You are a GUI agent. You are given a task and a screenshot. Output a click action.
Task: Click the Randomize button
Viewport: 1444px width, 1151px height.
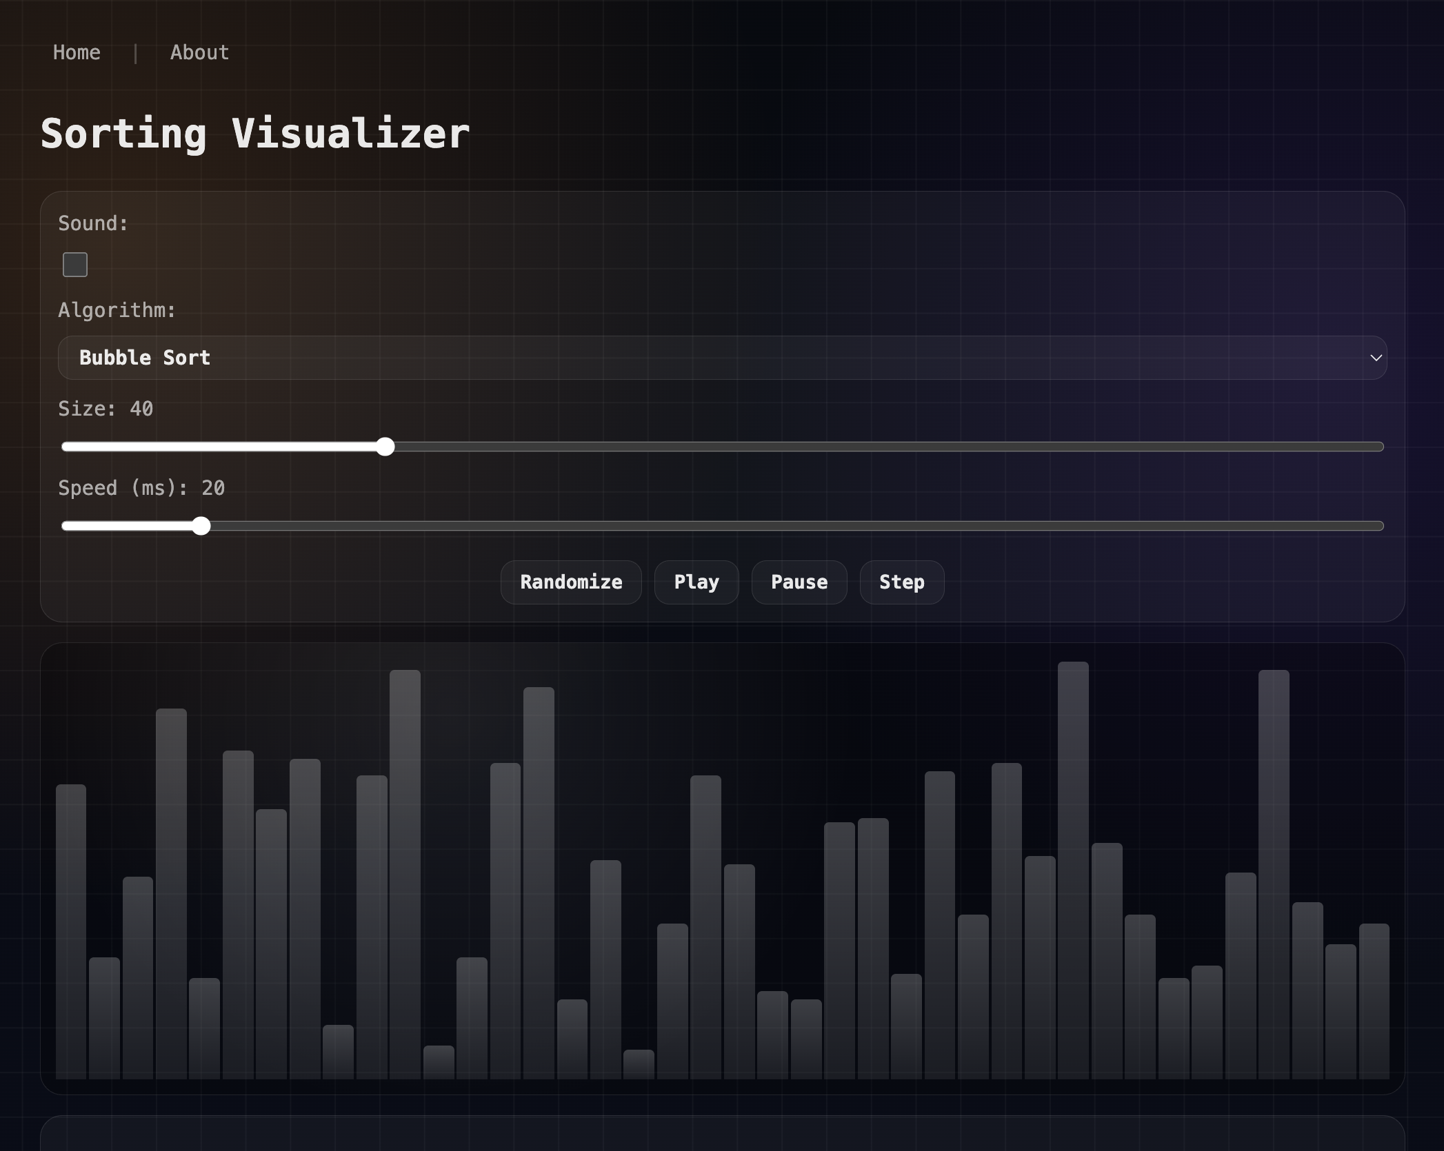pyautogui.click(x=571, y=582)
